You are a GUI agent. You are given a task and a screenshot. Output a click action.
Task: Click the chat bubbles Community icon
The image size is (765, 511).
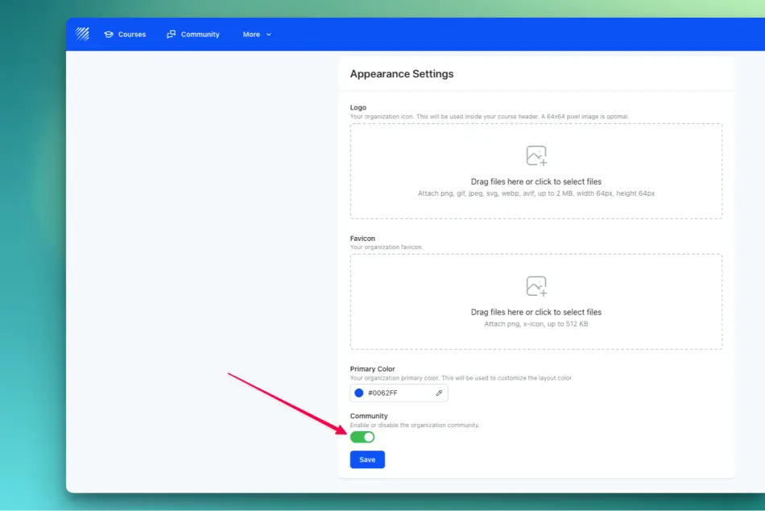coord(172,34)
